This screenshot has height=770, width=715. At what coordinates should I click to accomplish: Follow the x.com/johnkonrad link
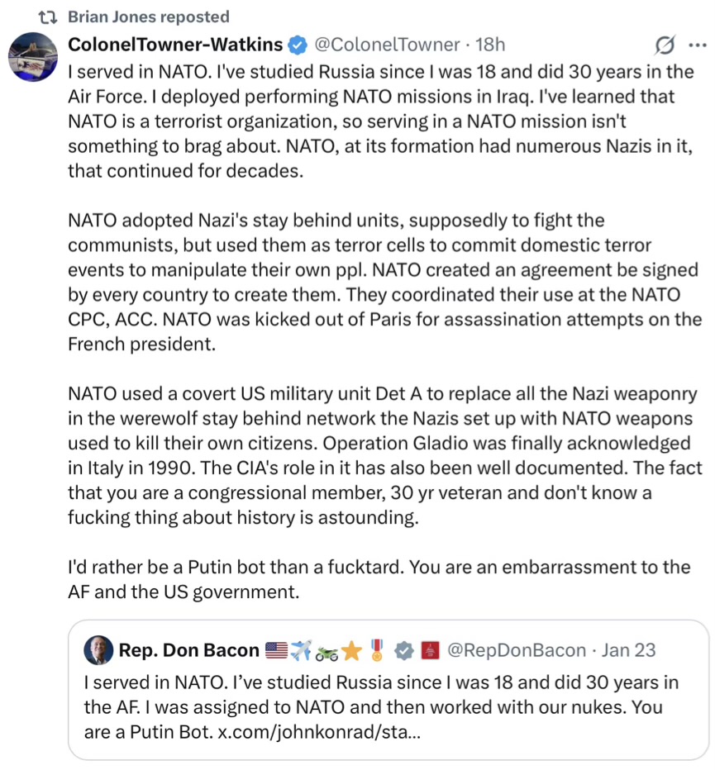point(319,732)
